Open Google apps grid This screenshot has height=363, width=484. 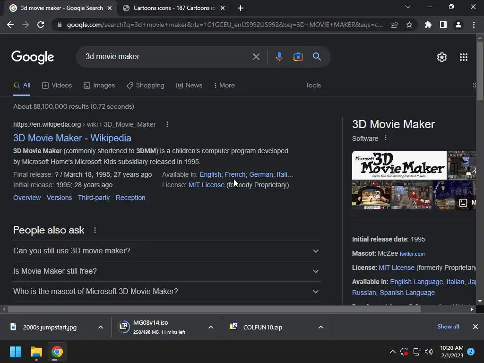(x=464, y=57)
